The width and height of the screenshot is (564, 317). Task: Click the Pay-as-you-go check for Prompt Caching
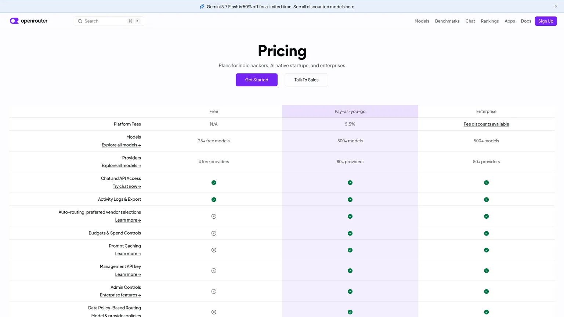click(x=350, y=250)
